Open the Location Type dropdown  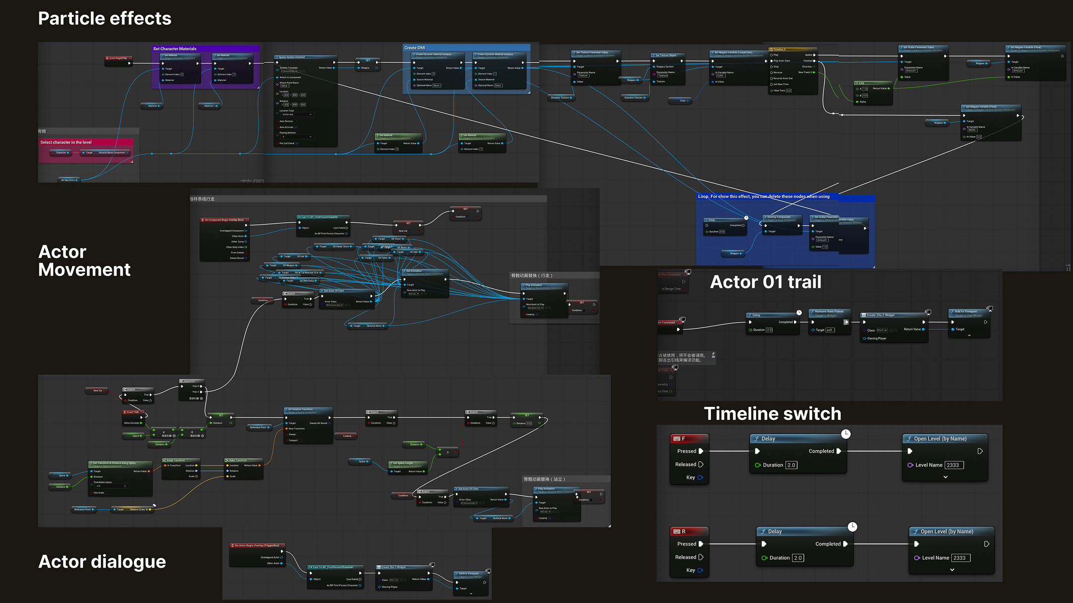[297, 115]
